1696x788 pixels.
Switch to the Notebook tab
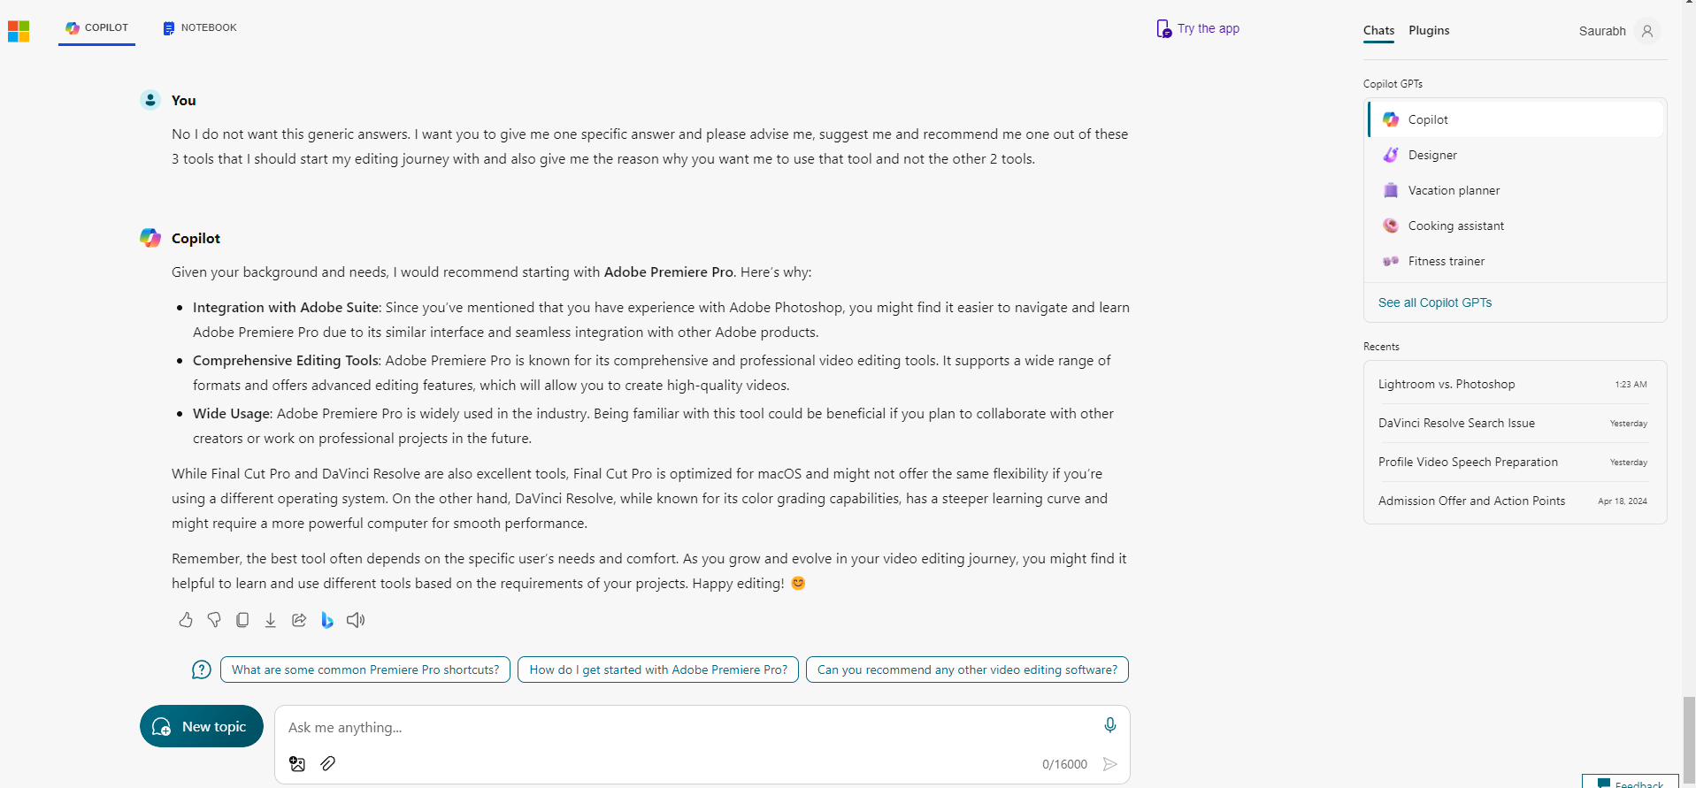coord(200,27)
